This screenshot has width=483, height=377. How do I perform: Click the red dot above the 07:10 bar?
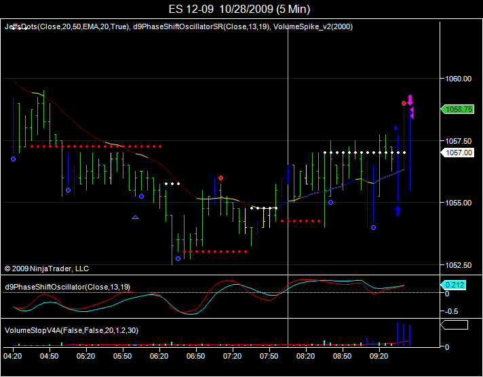[220, 178]
